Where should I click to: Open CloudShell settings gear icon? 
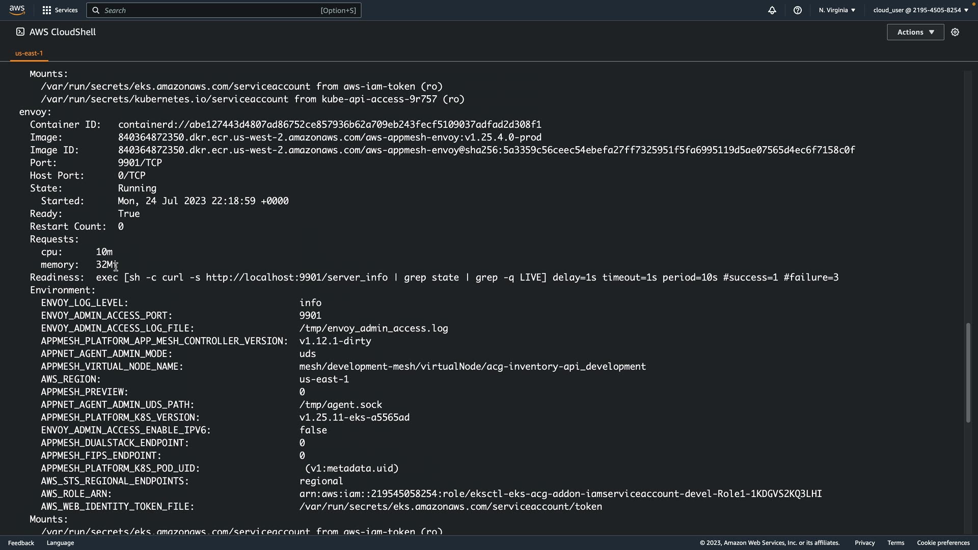coord(955,32)
